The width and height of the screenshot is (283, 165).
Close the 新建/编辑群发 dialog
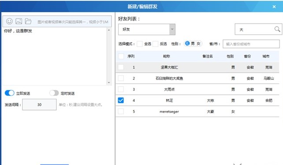pos(274,7)
